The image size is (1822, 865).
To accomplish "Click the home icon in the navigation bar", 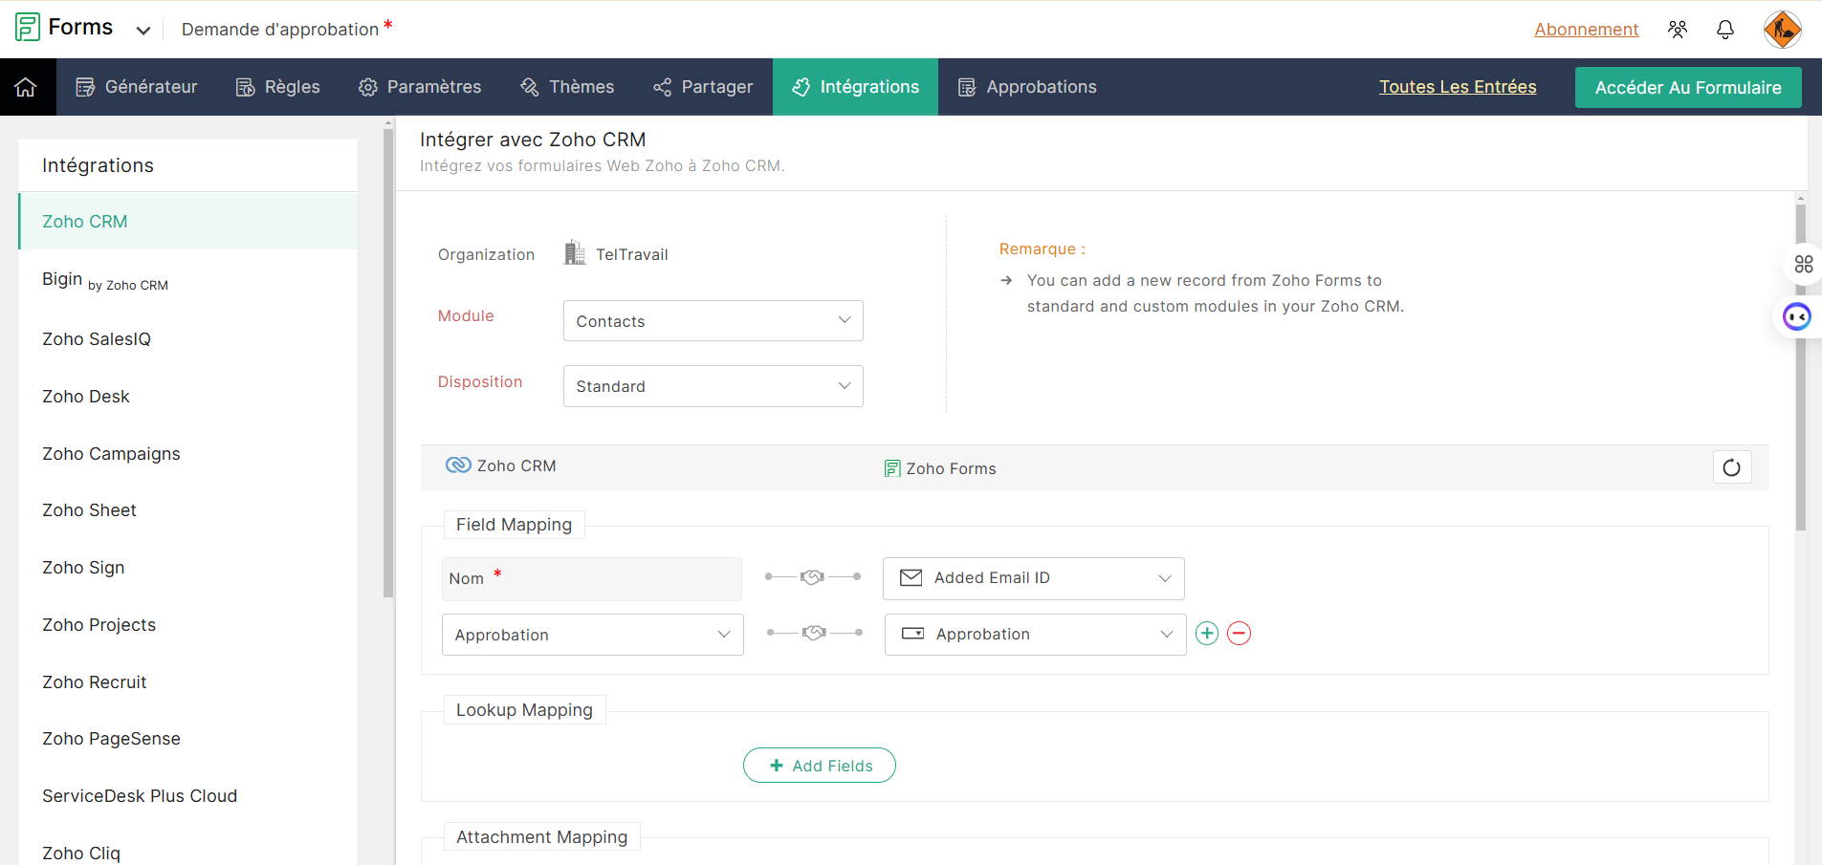I will (26, 87).
